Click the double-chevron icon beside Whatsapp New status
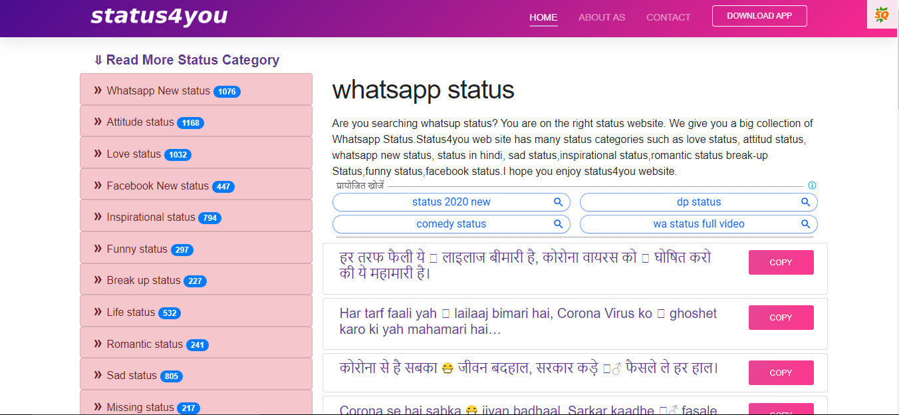This screenshot has height=415, width=899. coord(98,90)
